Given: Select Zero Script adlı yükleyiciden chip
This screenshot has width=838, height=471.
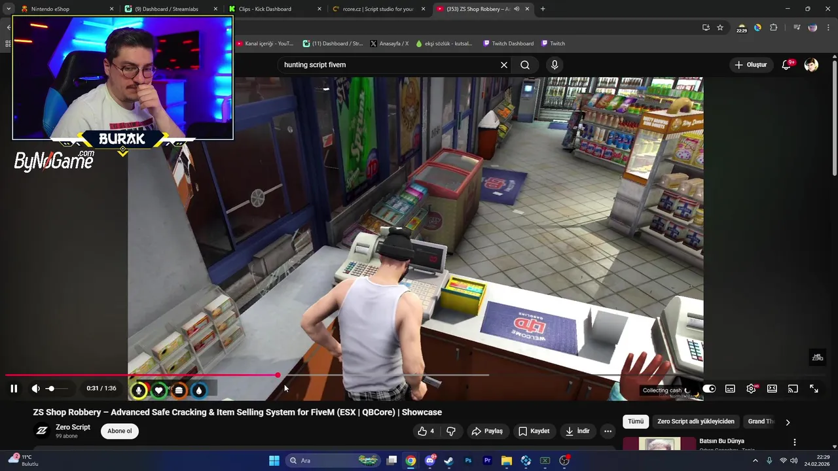Looking at the screenshot, I should pos(696,421).
